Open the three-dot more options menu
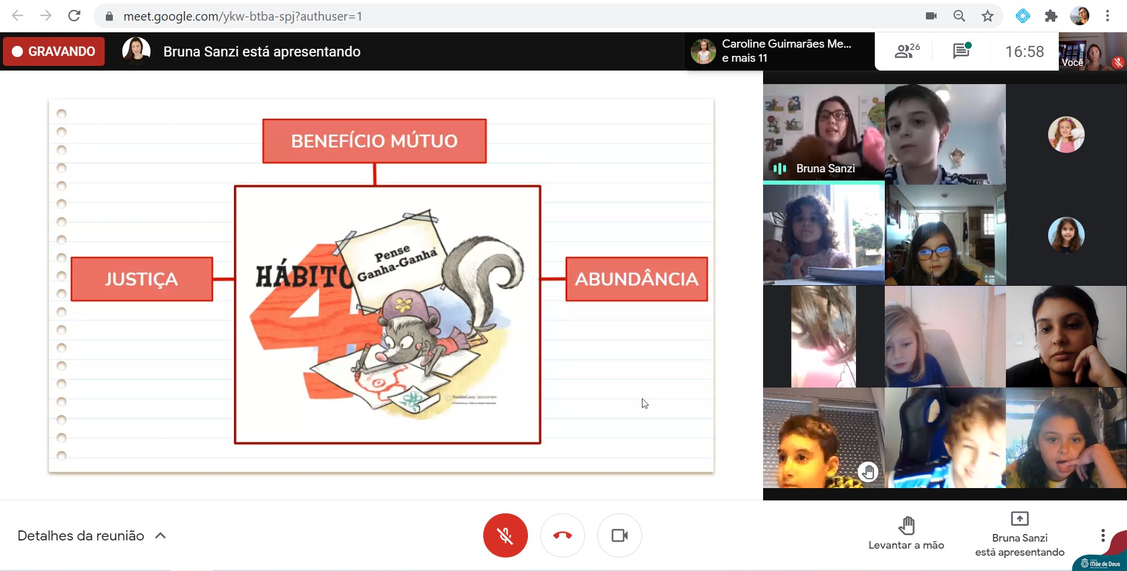The width and height of the screenshot is (1127, 571). pos(1102,535)
